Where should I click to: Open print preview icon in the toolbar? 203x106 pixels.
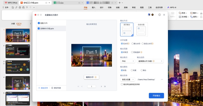(23, 8)
